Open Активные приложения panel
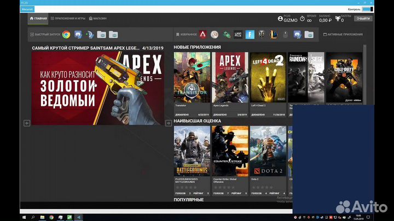Image resolution: width=394 pixels, height=221 pixels. click(343, 34)
